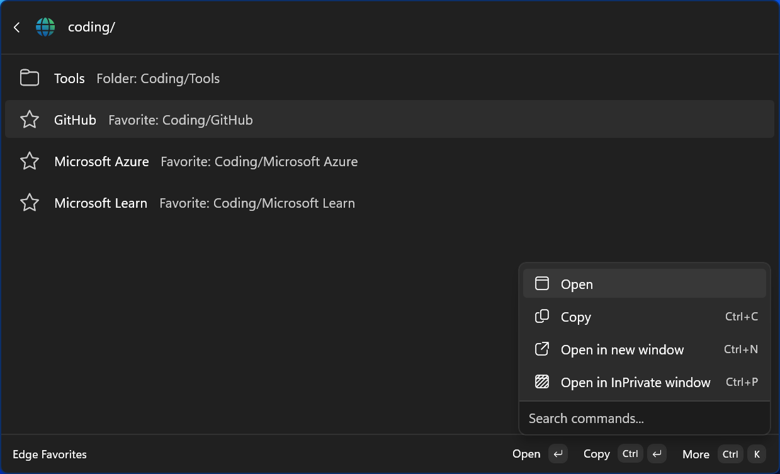This screenshot has height=474, width=780.
Task: Click the star icon beside Microsoft Learn
Action: coord(30,203)
